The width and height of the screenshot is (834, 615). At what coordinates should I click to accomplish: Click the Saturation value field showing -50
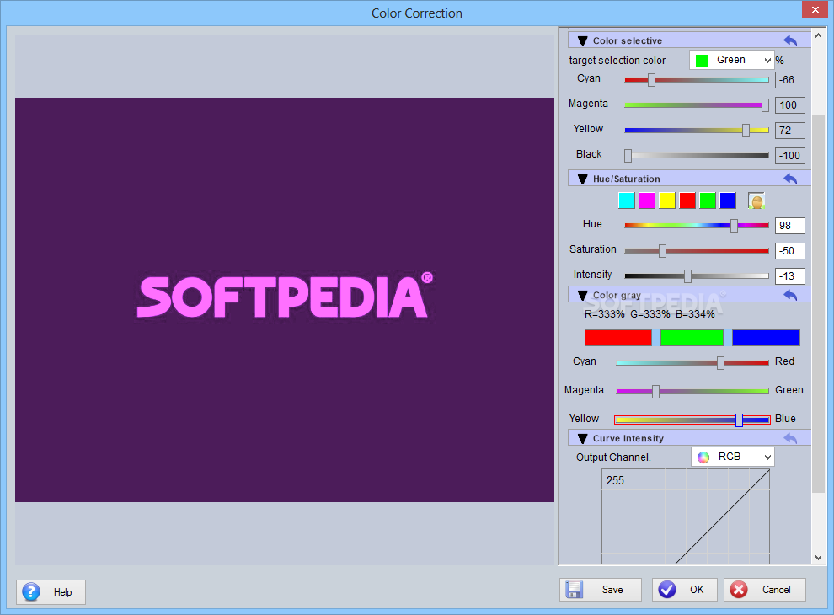coord(790,250)
